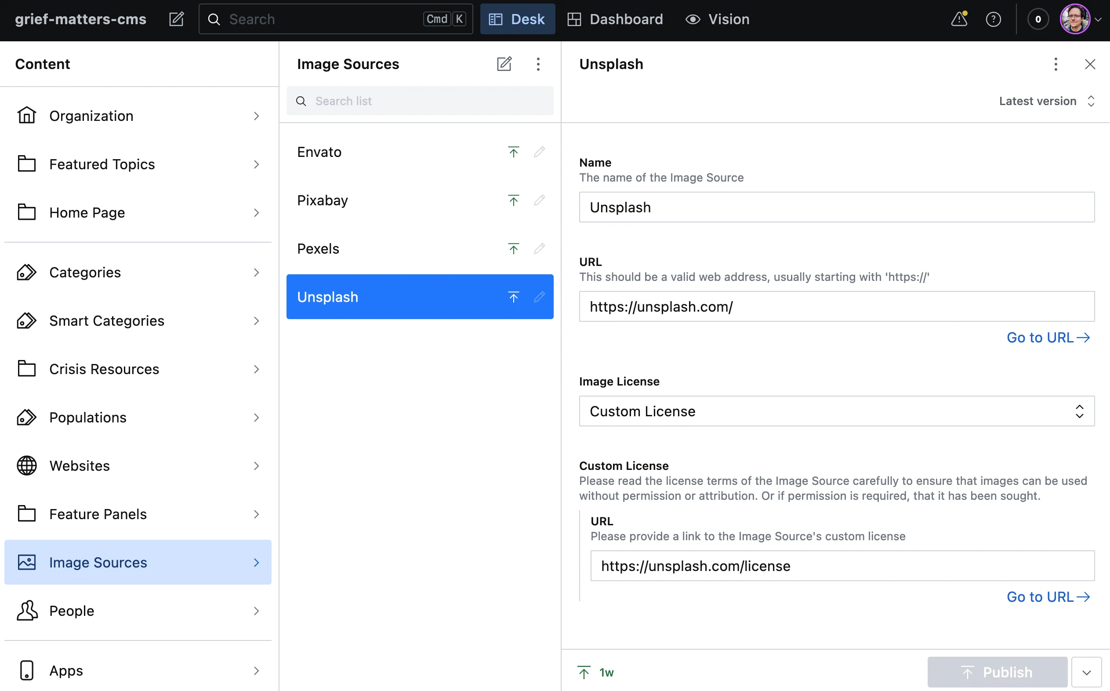Open the Latest version selector
This screenshot has height=691, width=1110.
point(1046,101)
